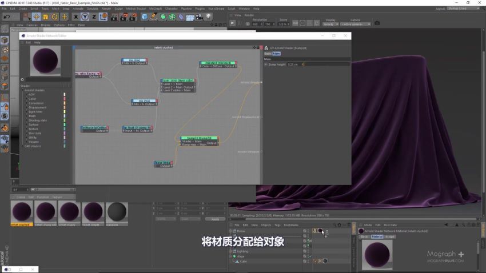
Task: Open the active camera dropdown in IPR
Action: (x=356, y=24)
